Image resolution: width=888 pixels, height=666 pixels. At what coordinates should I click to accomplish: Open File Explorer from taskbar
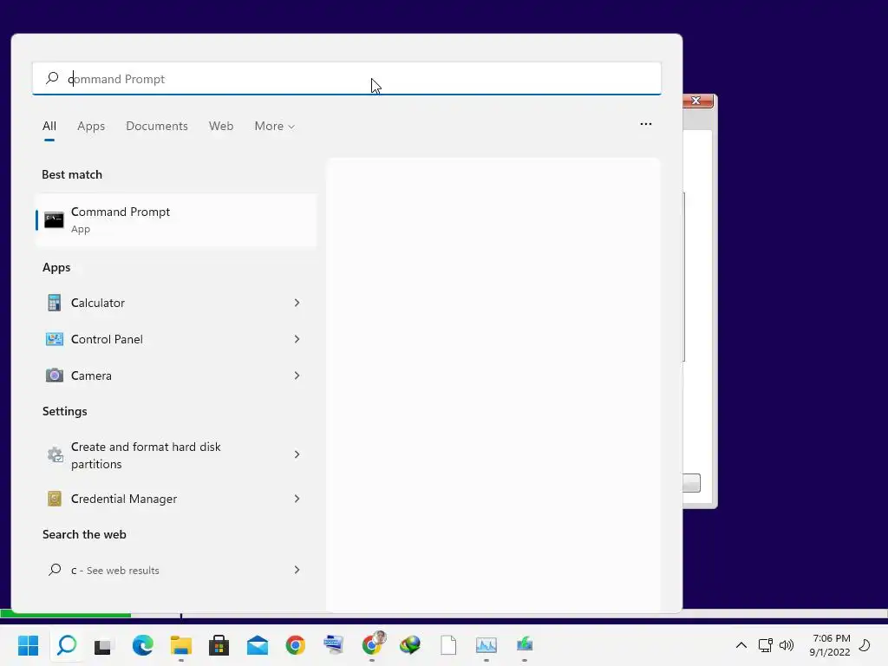181,645
